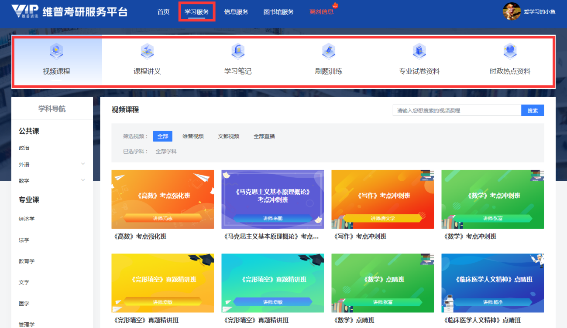This screenshot has height=328, width=567.
Task: Click the user avatar picture
Action: pos(512,11)
